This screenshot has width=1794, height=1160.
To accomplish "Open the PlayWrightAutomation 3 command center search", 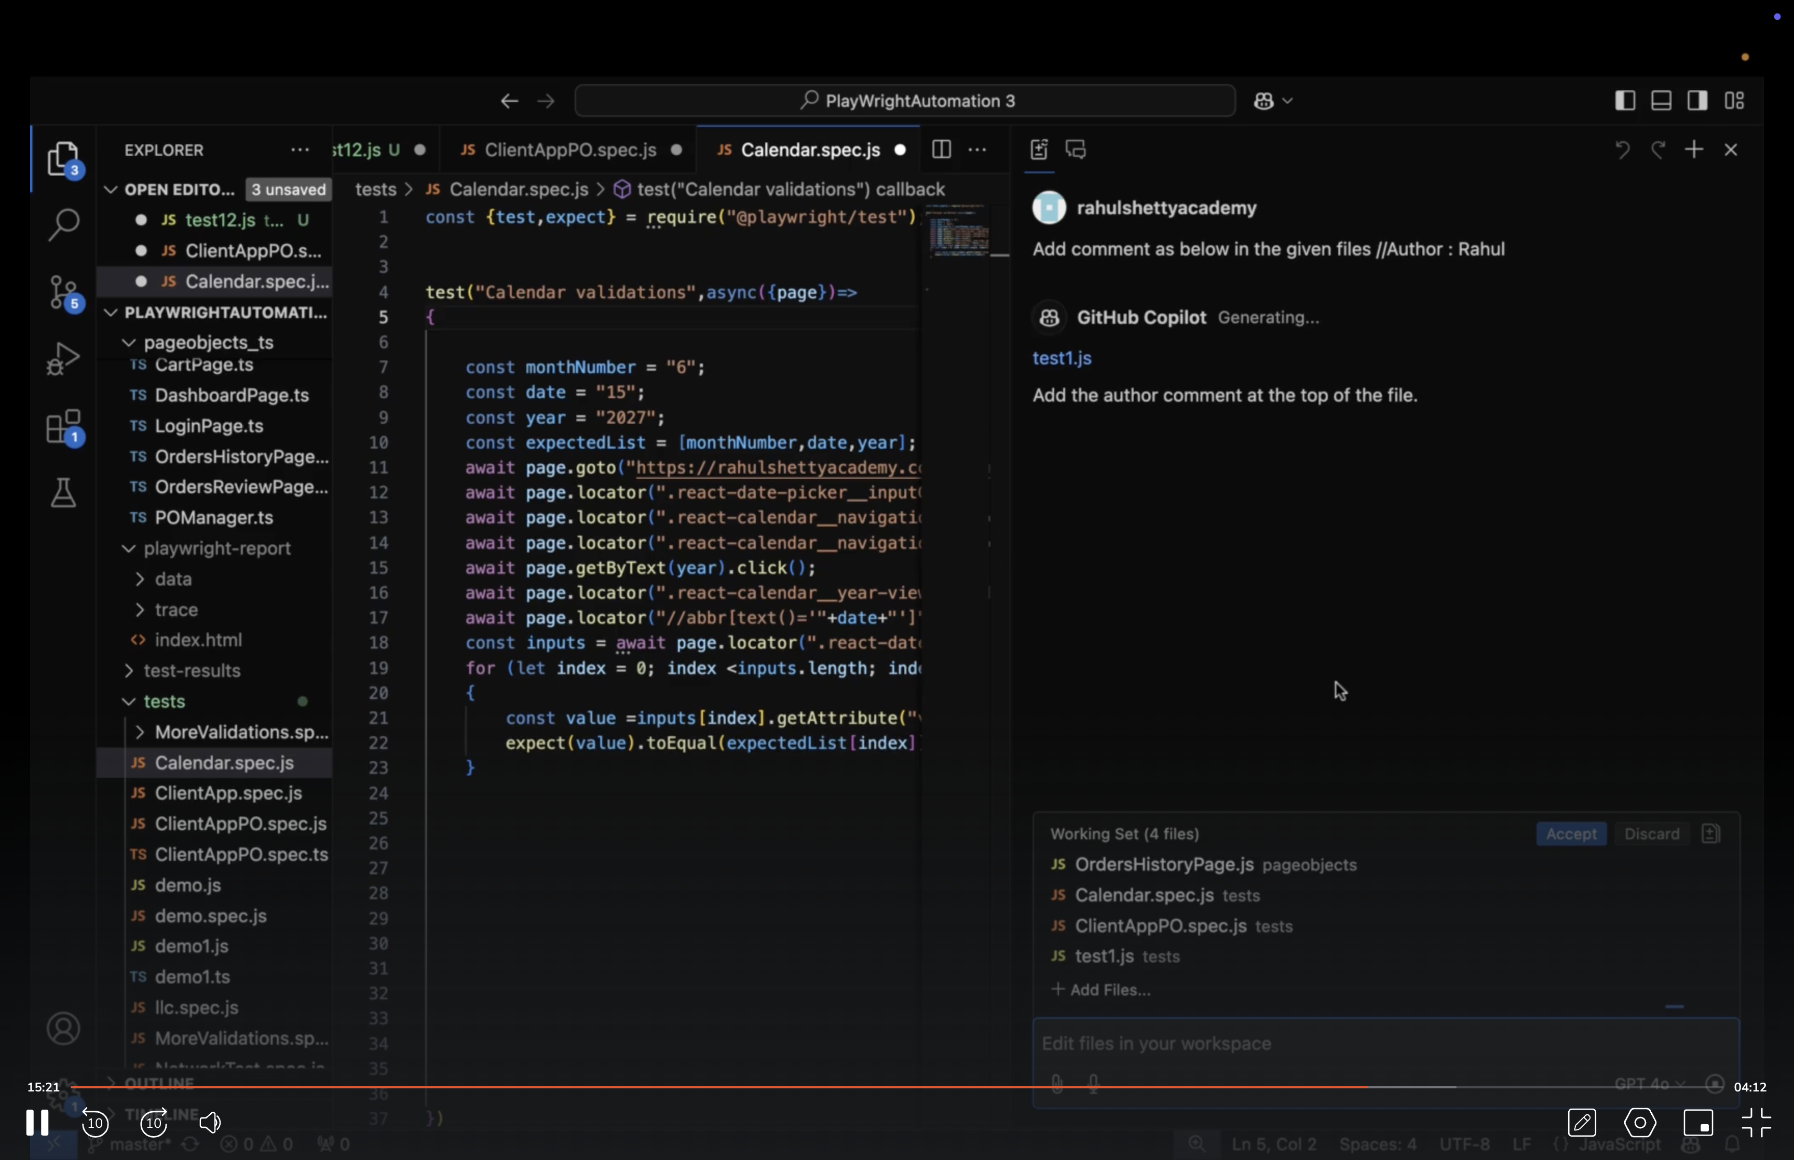I will 905,101.
